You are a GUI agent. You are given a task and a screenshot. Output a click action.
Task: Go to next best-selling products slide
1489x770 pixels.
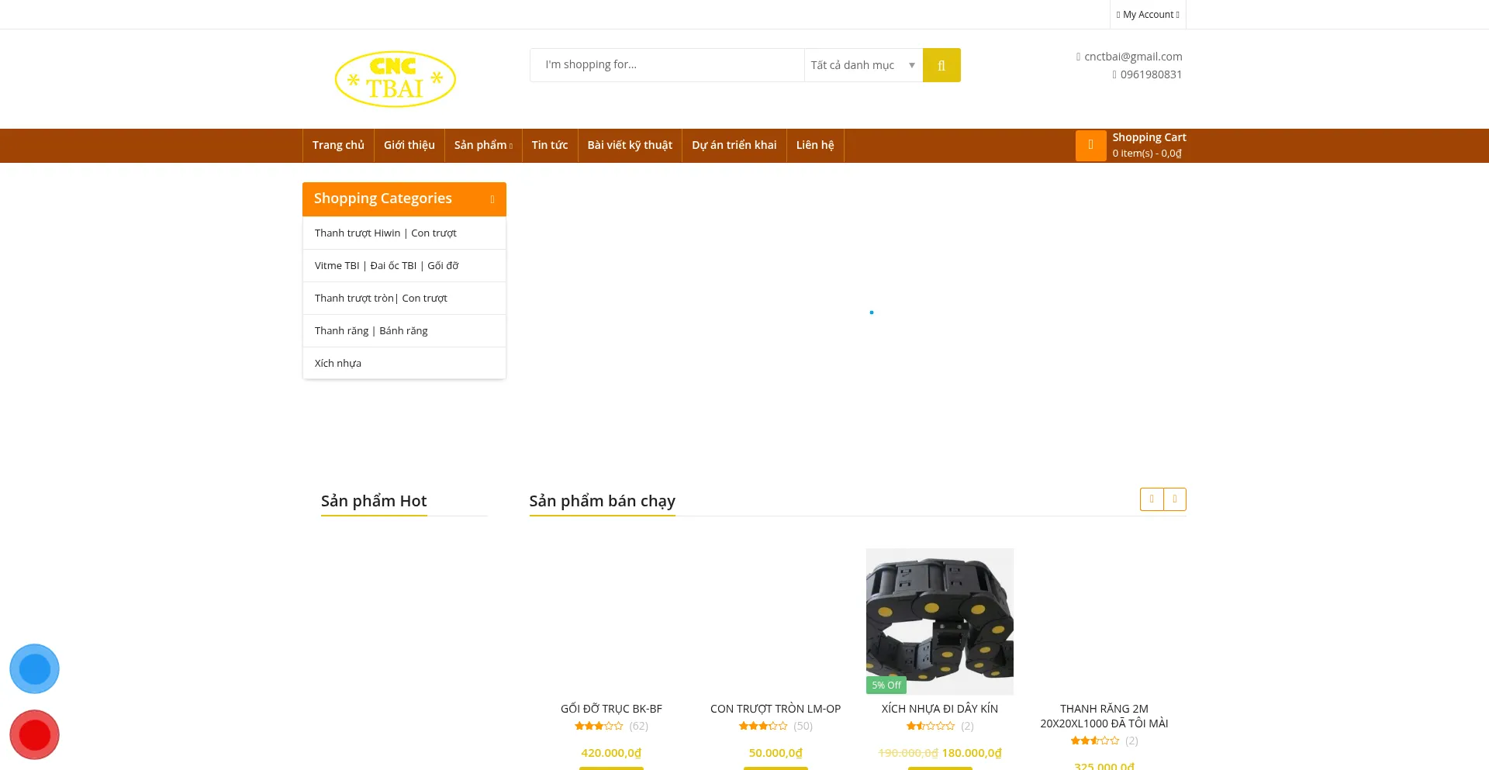coord(1175,499)
